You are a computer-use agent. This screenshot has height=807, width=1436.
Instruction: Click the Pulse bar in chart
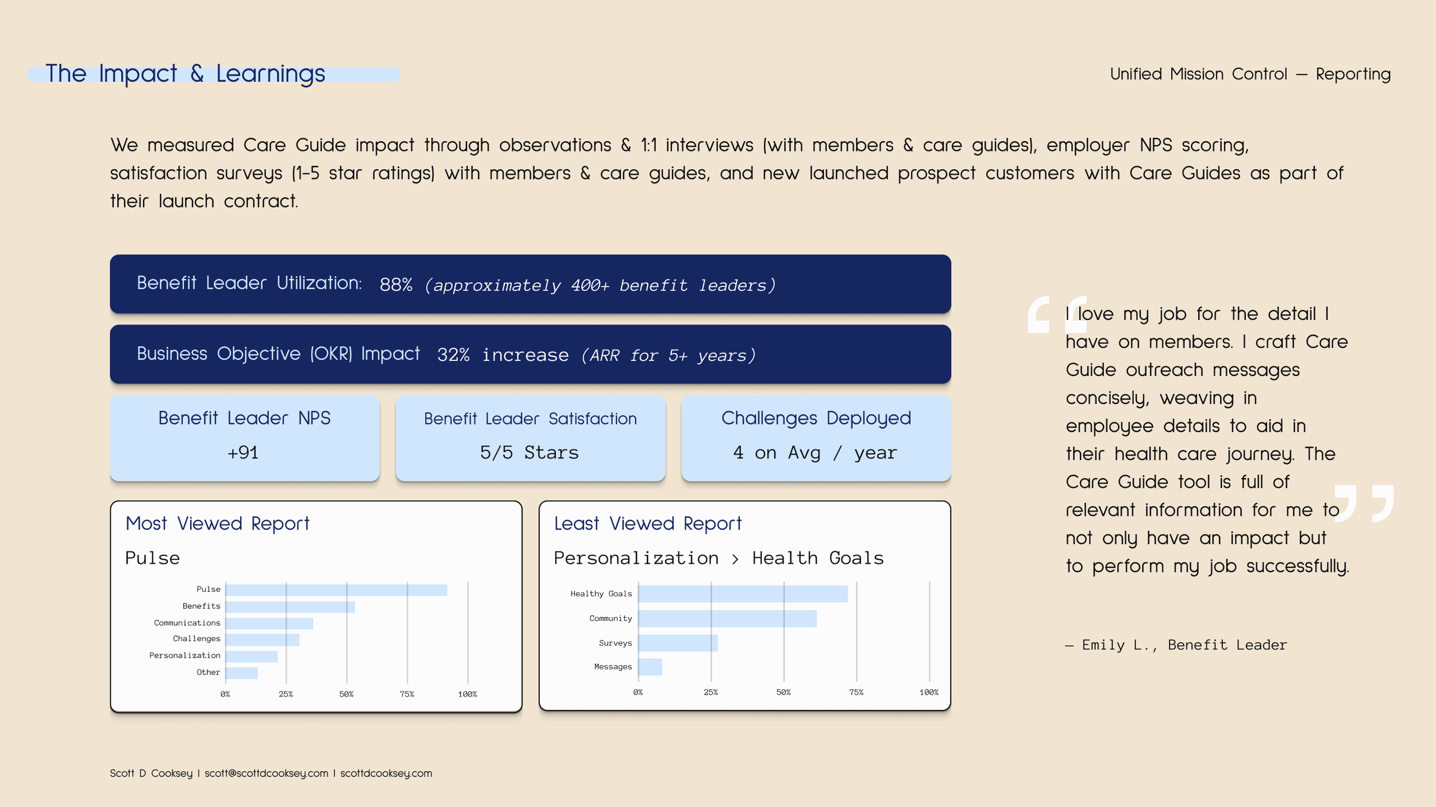pos(336,589)
